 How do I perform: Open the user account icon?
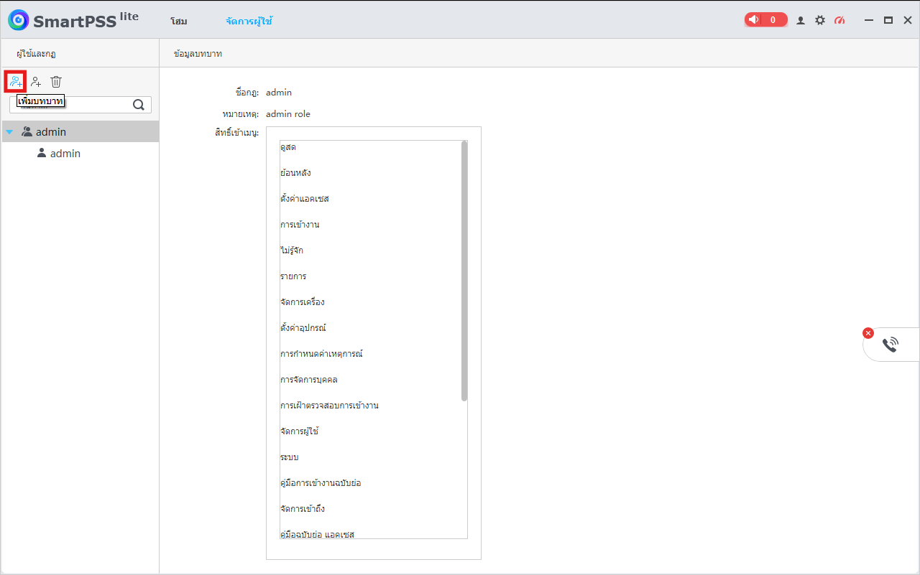[801, 20]
